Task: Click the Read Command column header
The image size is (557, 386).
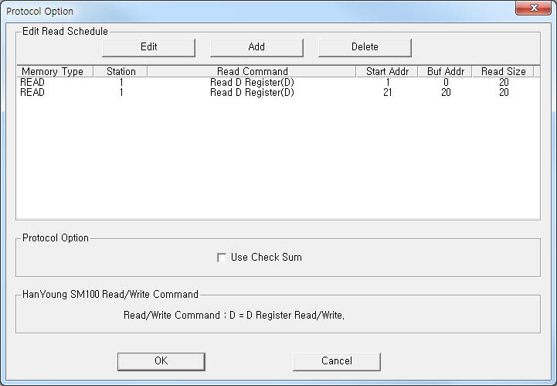Action: tap(252, 71)
